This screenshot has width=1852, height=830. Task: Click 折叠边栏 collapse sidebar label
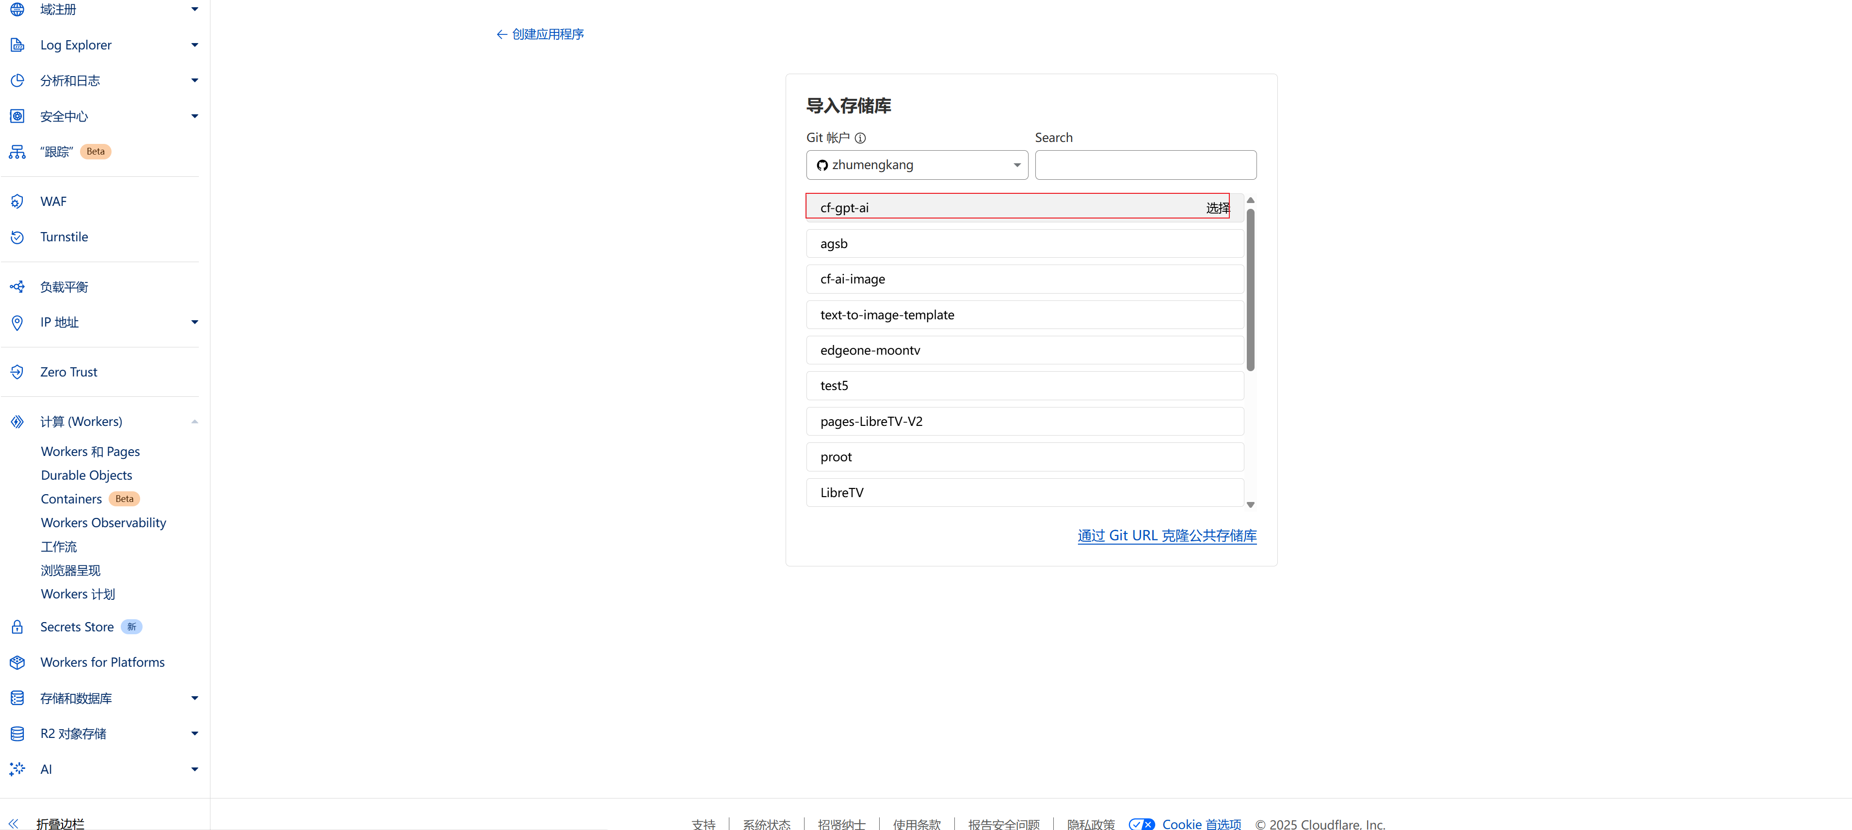point(61,824)
